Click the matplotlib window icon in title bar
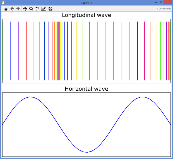 pos(3,3)
